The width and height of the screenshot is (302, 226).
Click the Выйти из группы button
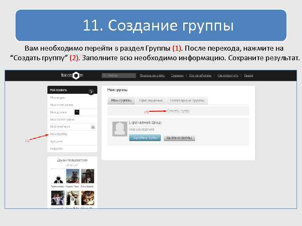pyautogui.click(x=180, y=138)
